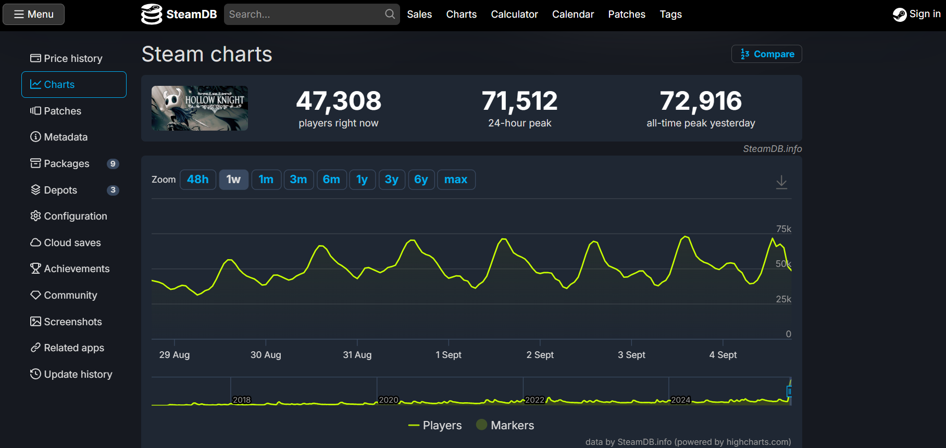Click the Sign in link

click(x=925, y=14)
